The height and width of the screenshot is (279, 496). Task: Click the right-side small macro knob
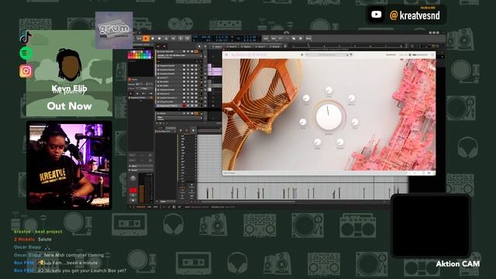[x=355, y=122]
